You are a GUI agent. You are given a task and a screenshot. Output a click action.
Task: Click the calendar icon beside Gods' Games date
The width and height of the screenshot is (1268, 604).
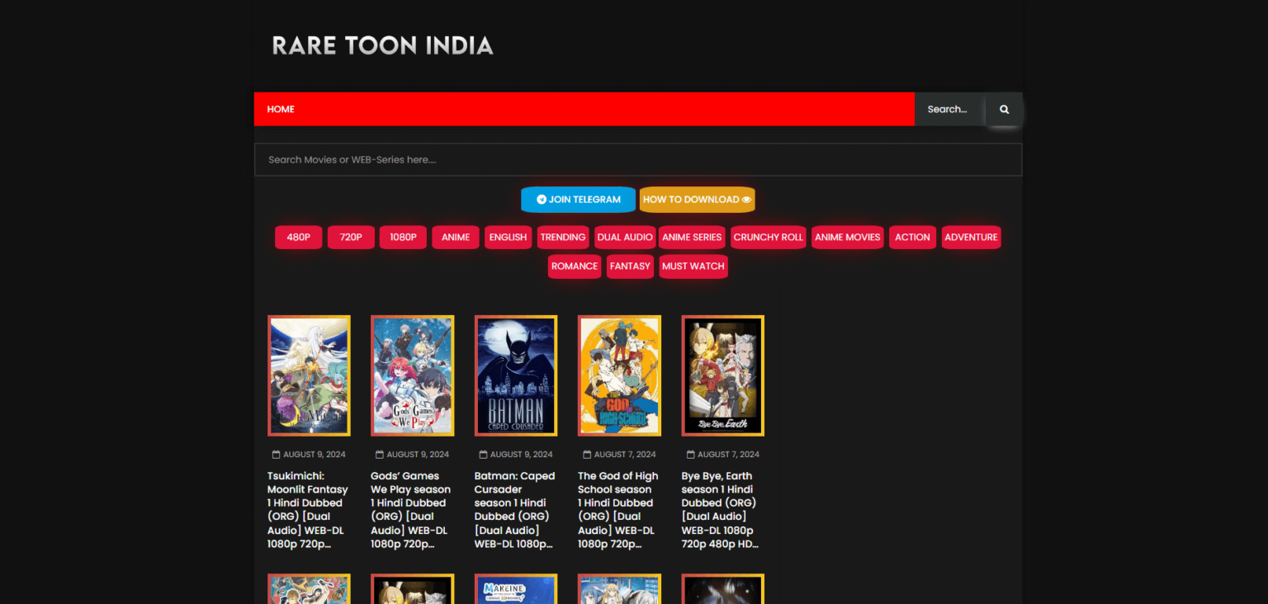point(378,454)
